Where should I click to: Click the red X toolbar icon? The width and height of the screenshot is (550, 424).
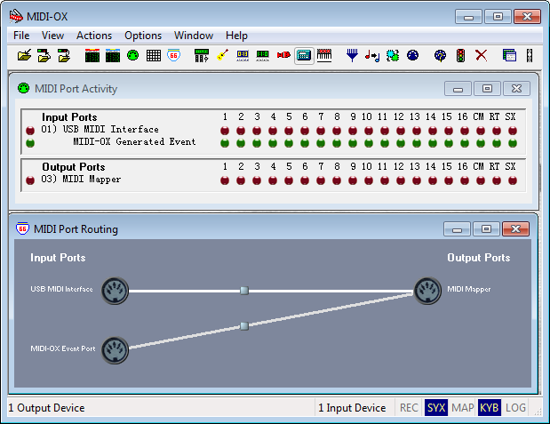click(481, 55)
